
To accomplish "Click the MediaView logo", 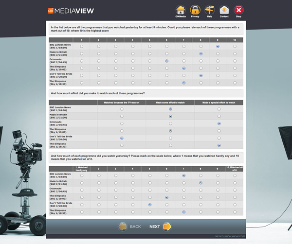I will 71,11.
